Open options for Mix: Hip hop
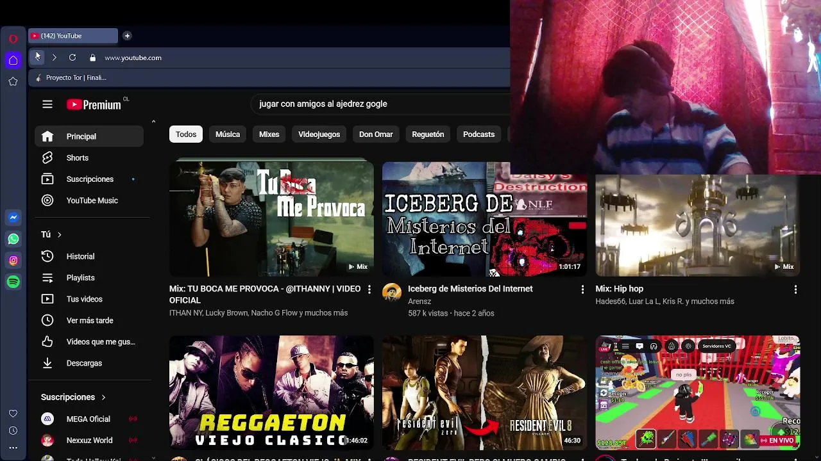This screenshot has height=461, width=821. (795, 289)
